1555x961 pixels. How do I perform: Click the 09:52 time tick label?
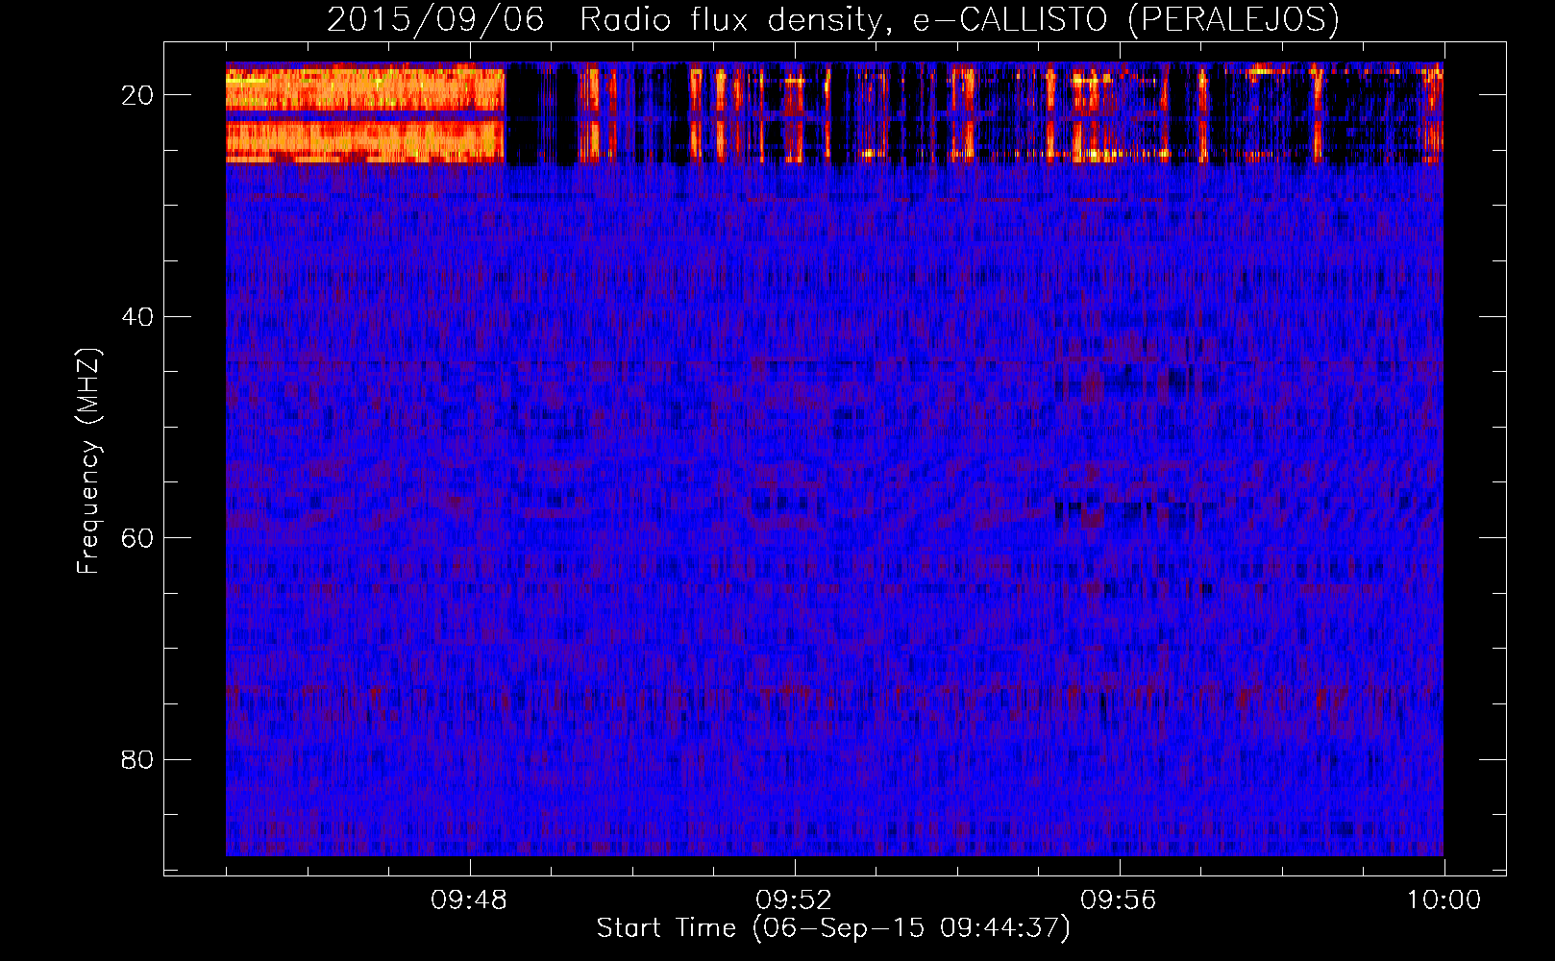[794, 900]
